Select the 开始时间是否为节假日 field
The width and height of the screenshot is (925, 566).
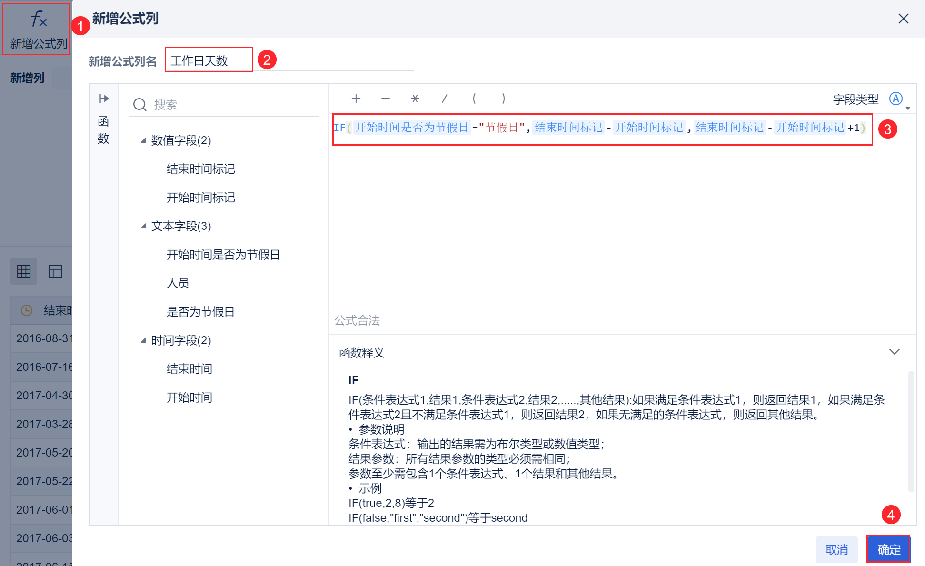tap(223, 255)
